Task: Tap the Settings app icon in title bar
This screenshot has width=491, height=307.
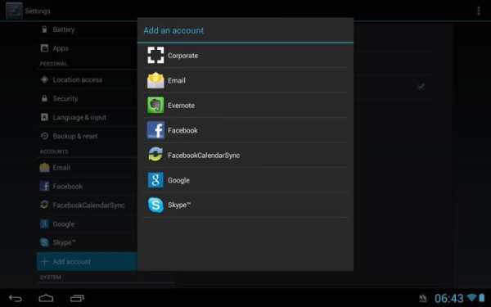Action: [14, 11]
